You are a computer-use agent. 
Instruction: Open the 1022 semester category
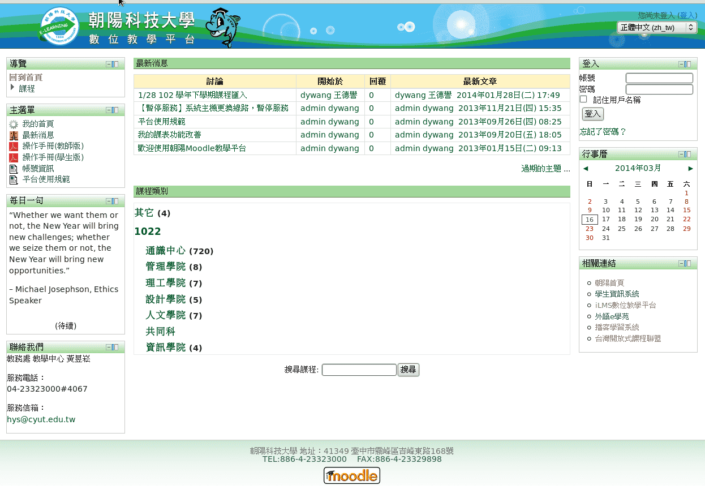[x=148, y=231]
